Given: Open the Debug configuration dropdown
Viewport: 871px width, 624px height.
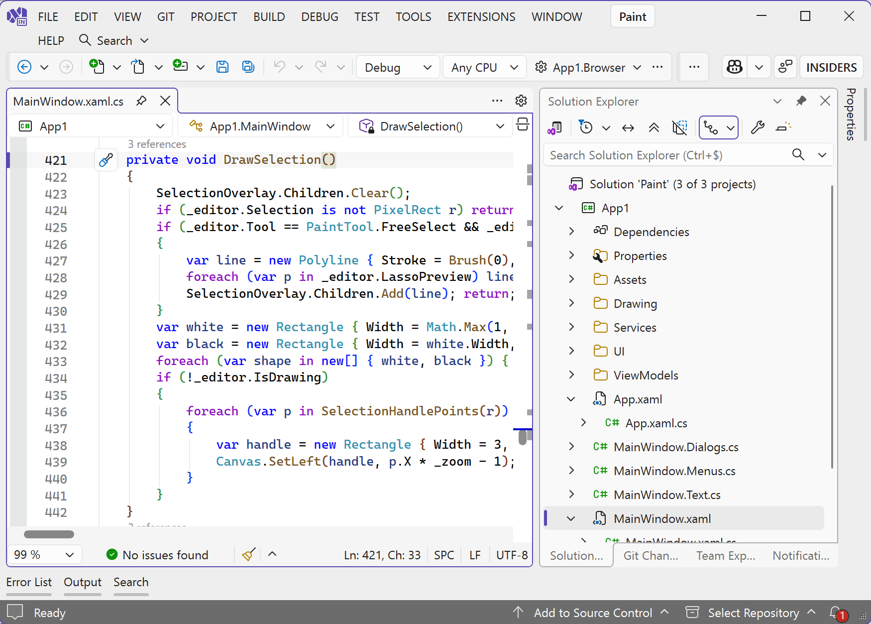Looking at the screenshot, I should (x=398, y=67).
